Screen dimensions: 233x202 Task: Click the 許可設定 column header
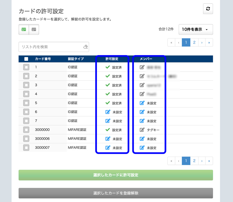pos(112,59)
